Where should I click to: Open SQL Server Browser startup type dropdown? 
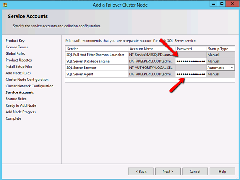(232, 68)
